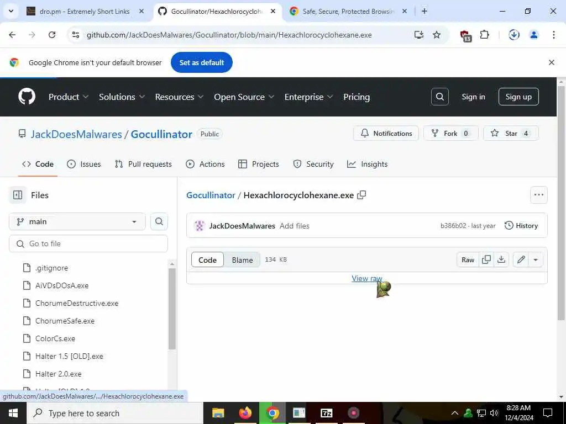Switch to the Pull requests tab
The height and width of the screenshot is (424, 566).
143,164
